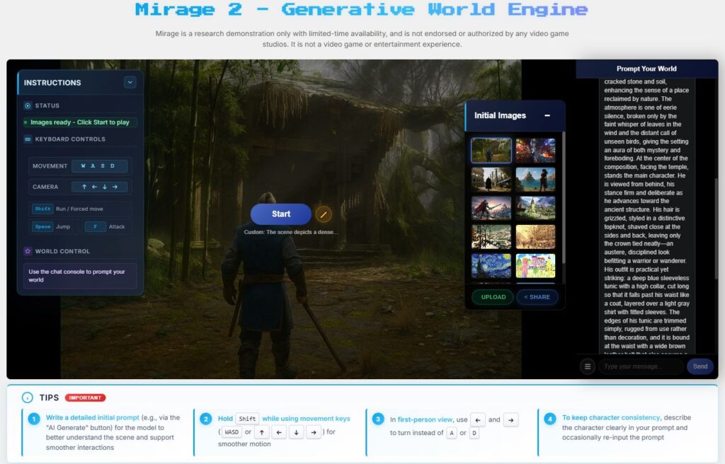725x464 pixels.
Task: Click the Shift key badge for Run
Action: [41, 209]
